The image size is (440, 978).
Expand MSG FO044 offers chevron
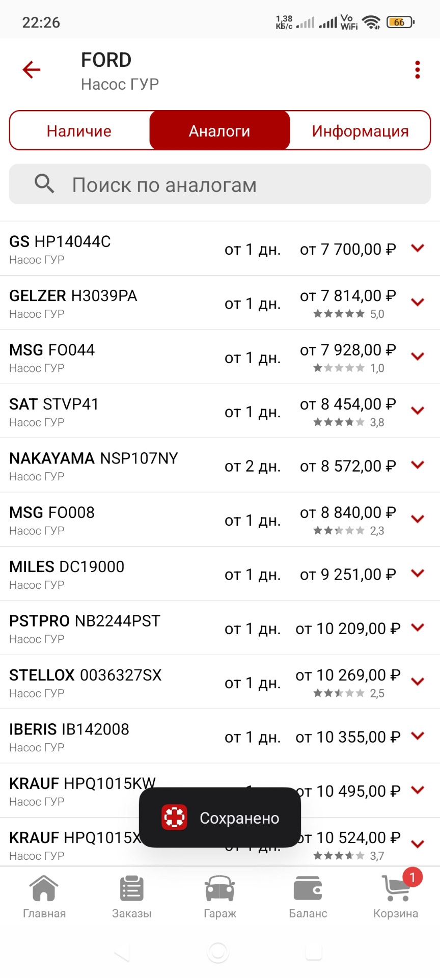tap(418, 357)
